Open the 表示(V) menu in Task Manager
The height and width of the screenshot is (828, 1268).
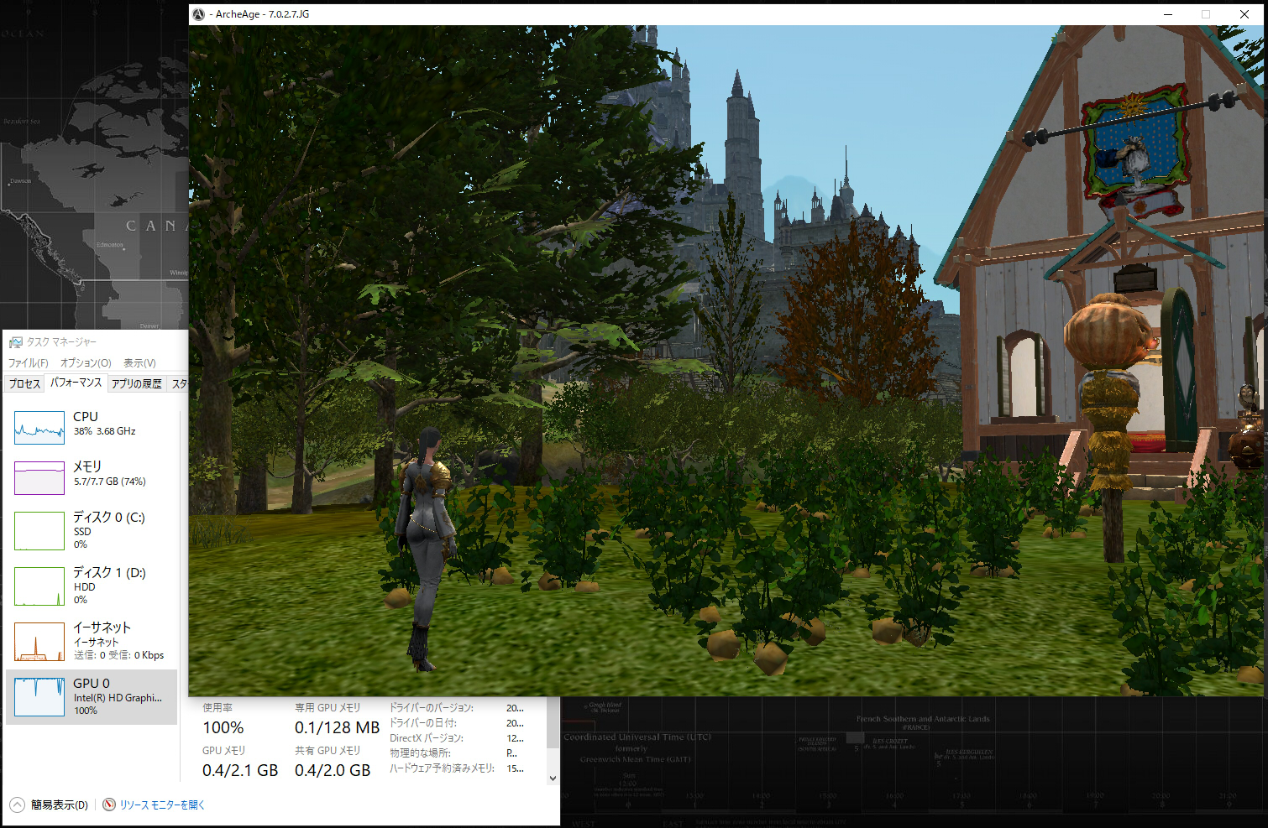[x=139, y=363]
